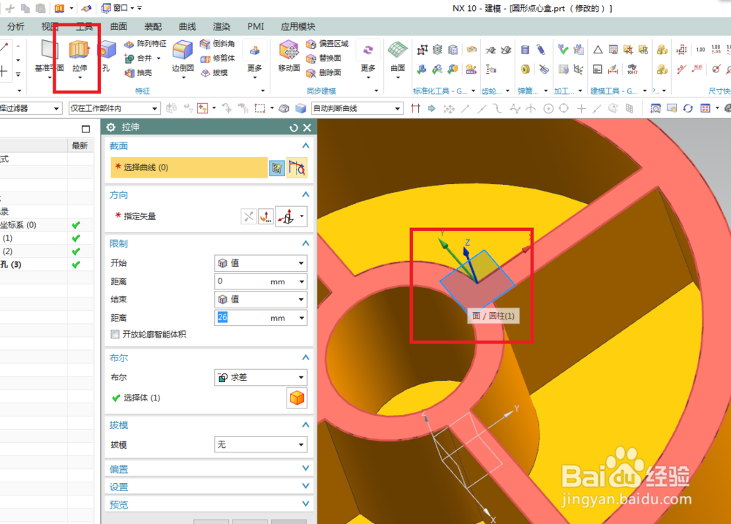731x524 pixels.
Task: Toggle checkmark for (2) row
Action: coord(76,251)
